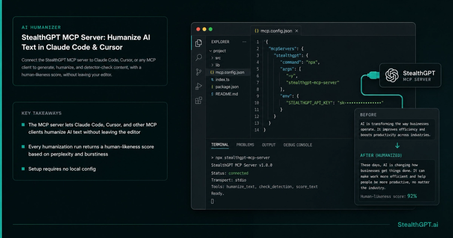Click the STEALTHGPT_API_KEY masked value

(360, 102)
